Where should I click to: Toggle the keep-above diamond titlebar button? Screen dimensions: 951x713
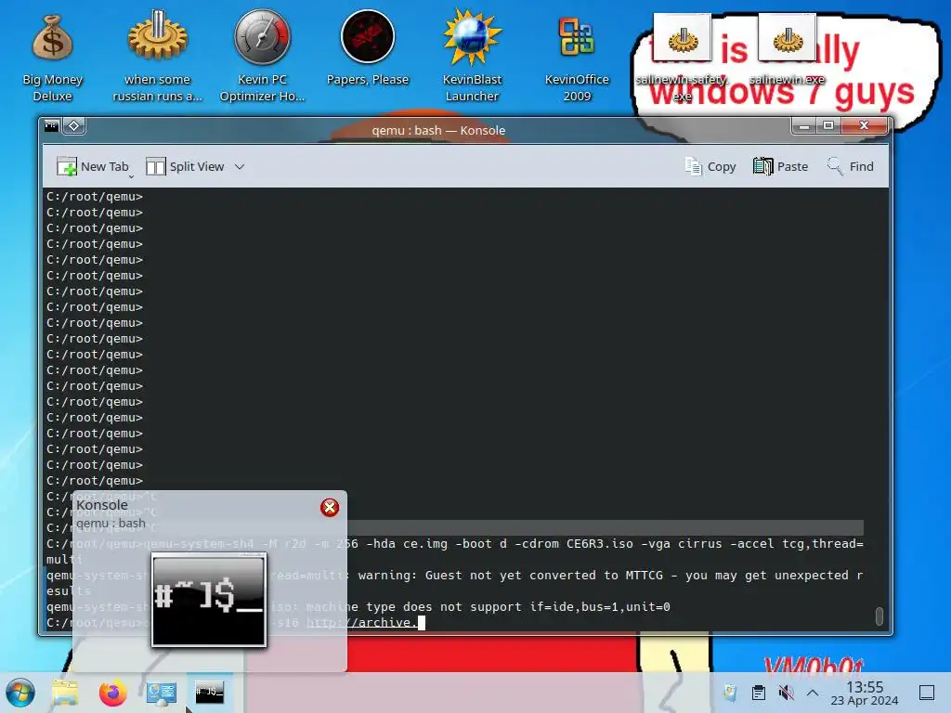[74, 126]
